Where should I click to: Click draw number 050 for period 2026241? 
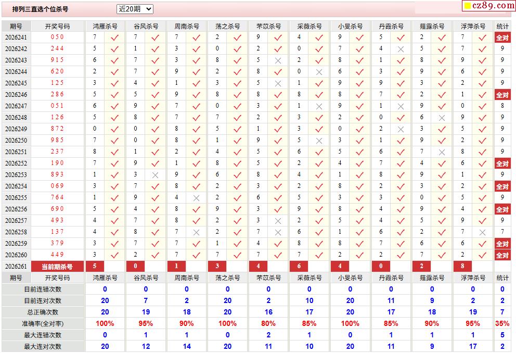click(x=57, y=37)
